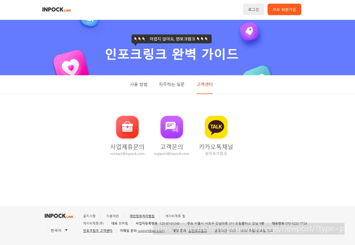
Task: Click the INPOCK LINK logo in header
Action: coord(57,10)
